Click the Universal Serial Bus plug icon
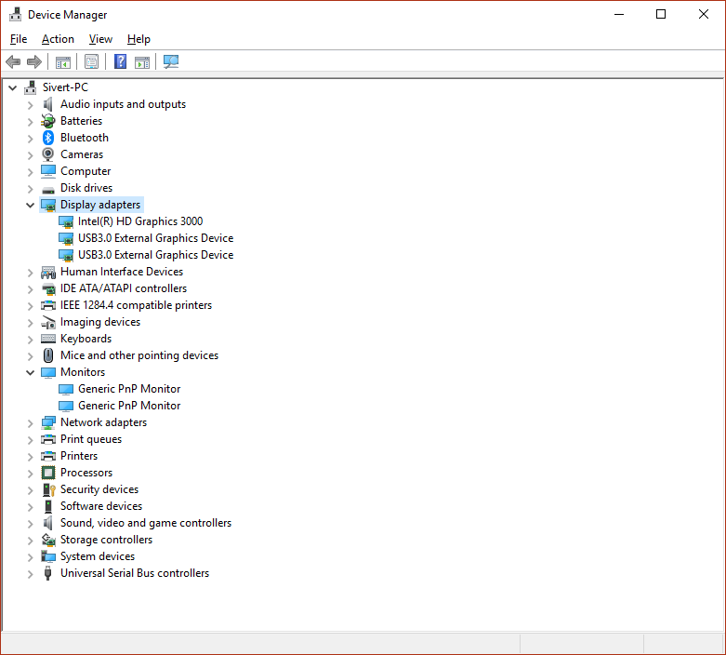726x655 pixels. 47,573
